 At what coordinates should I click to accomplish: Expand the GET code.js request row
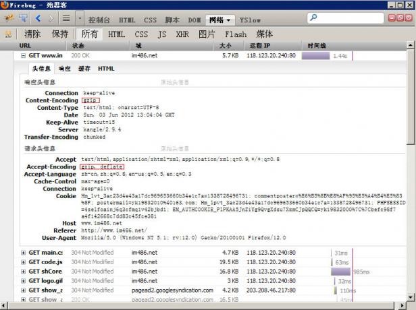pos(24,262)
